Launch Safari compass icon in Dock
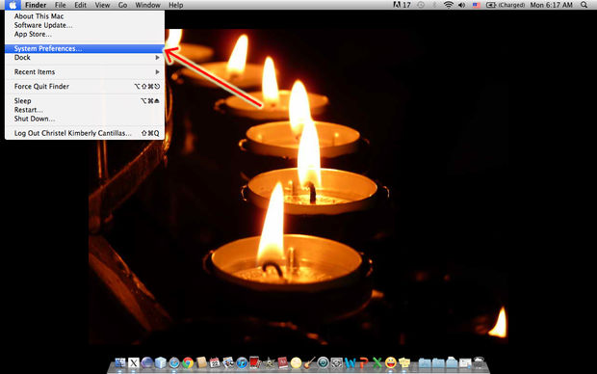Screen dimensions: 597x374 (174, 362)
